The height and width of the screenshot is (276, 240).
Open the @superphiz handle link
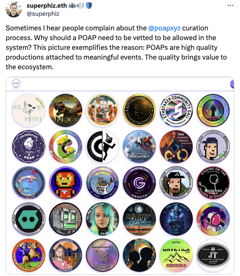click(43, 14)
